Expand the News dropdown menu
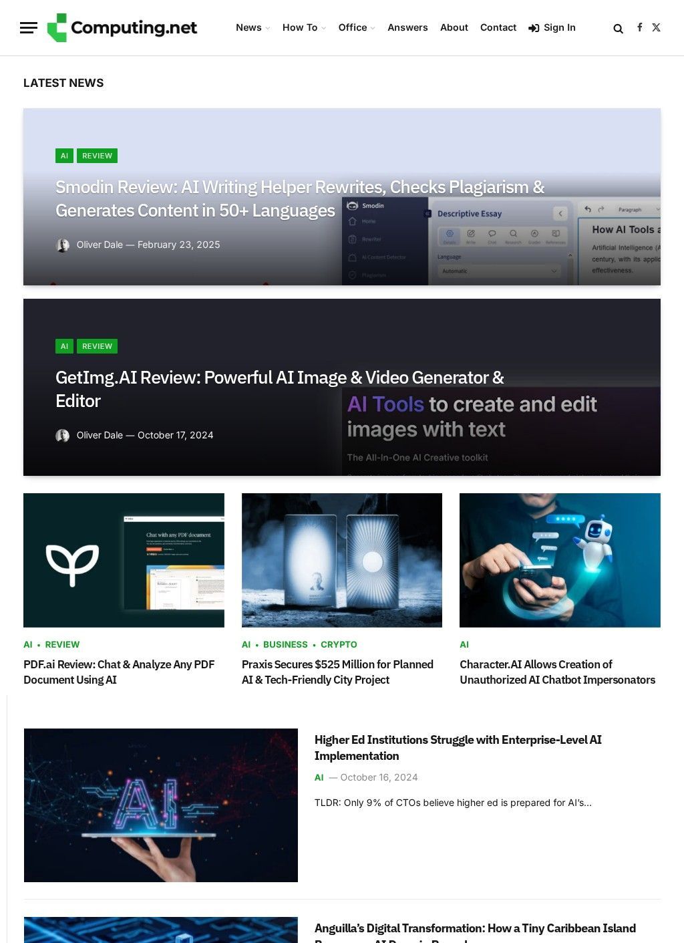Viewport: 684px width, 943px height. pyautogui.click(x=252, y=27)
